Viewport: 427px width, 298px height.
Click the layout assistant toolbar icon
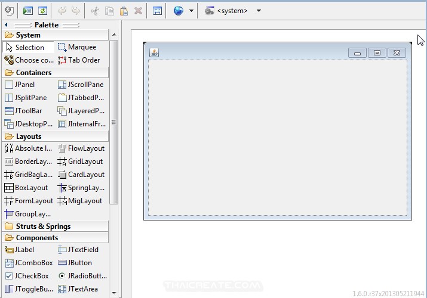pos(157,11)
